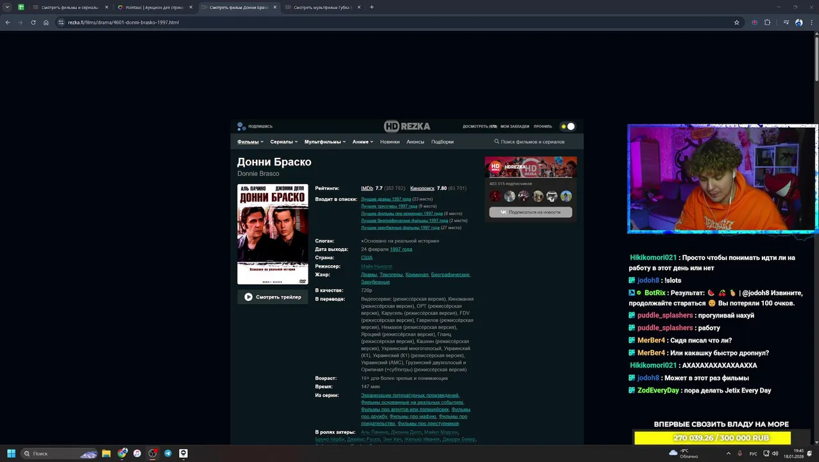Click the taskbar 'Поиск' search box
The image size is (819, 462).
60,454
